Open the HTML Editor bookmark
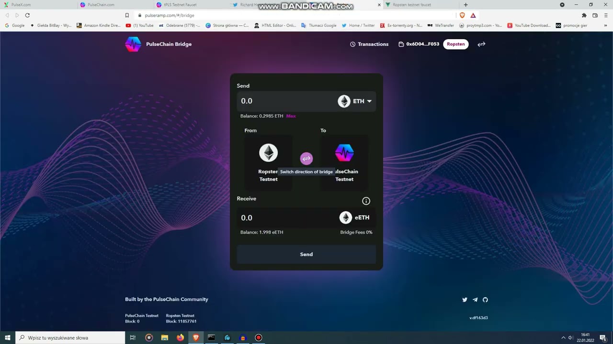Image resolution: width=613 pixels, height=344 pixels. [x=275, y=25]
